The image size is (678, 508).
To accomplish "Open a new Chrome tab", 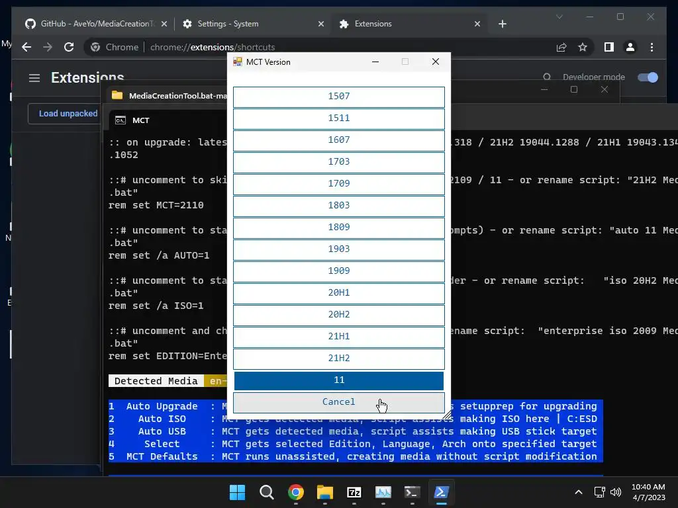I will pos(503,24).
